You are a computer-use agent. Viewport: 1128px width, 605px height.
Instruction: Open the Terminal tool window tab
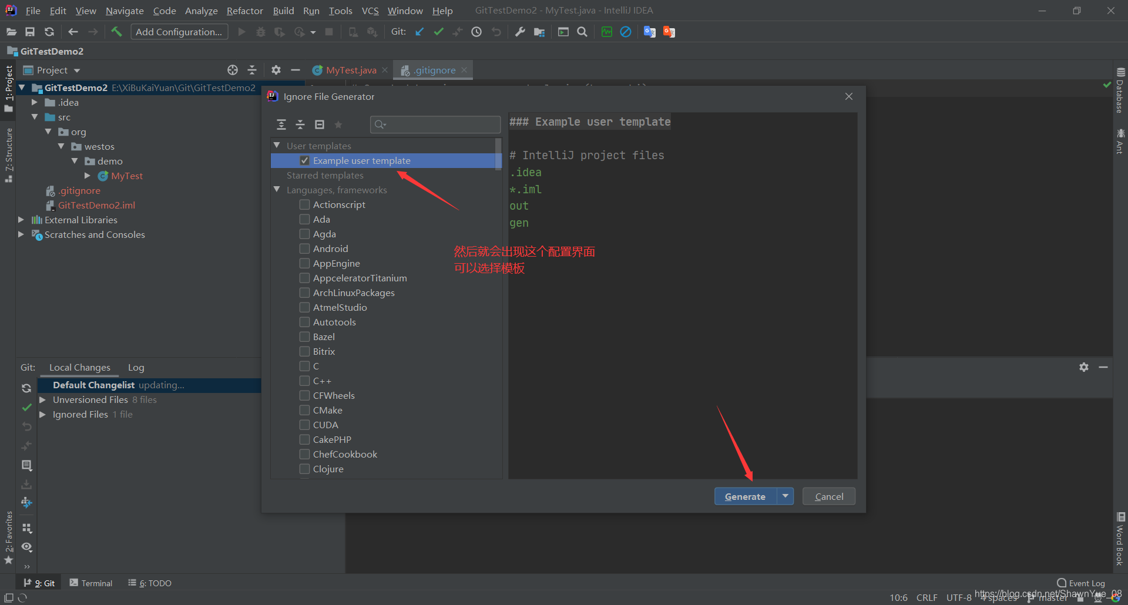(91, 583)
